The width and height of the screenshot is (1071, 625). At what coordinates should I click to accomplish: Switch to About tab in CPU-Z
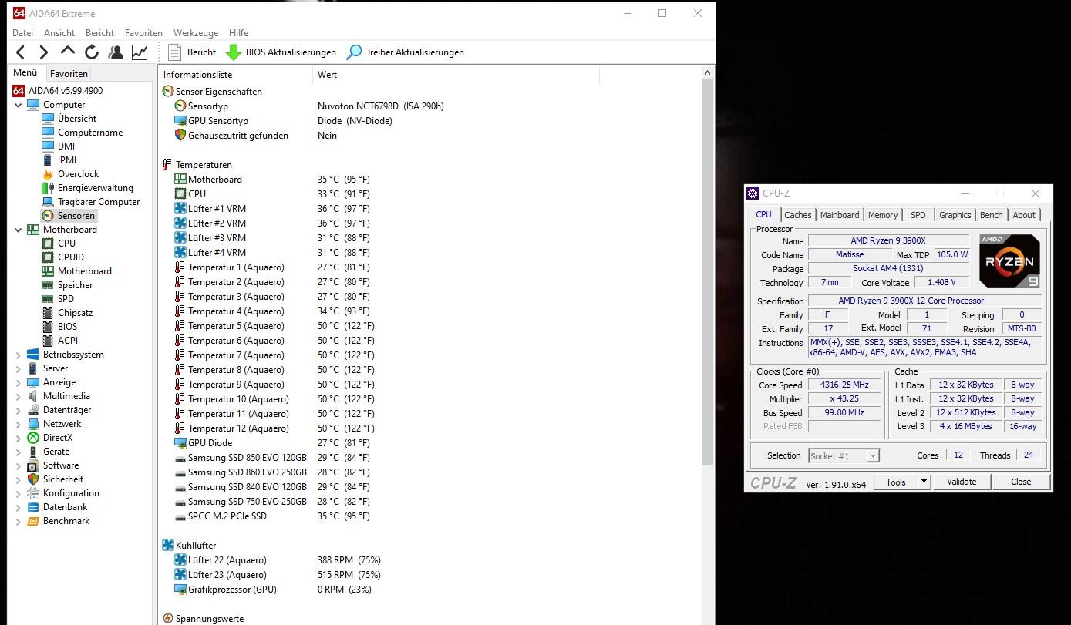tap(1024, 215)
